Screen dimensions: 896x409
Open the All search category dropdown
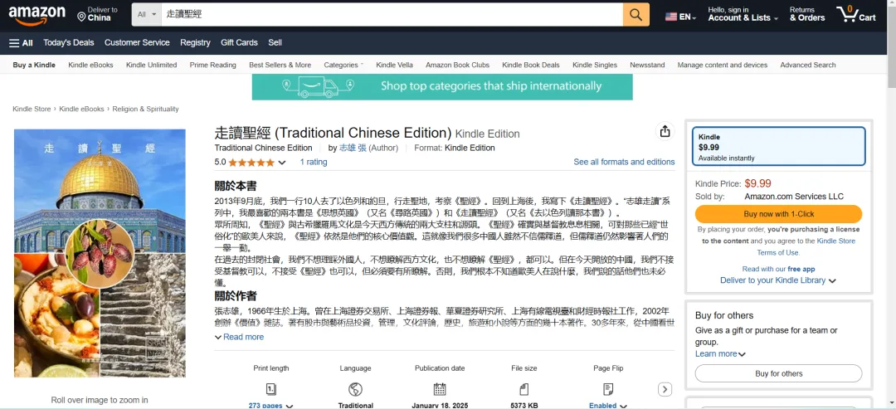coord(147,14)
